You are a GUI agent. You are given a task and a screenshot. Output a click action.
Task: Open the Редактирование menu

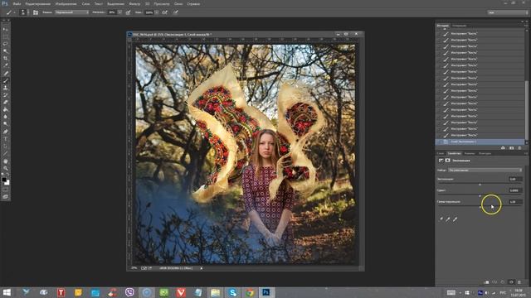[38, 3]
